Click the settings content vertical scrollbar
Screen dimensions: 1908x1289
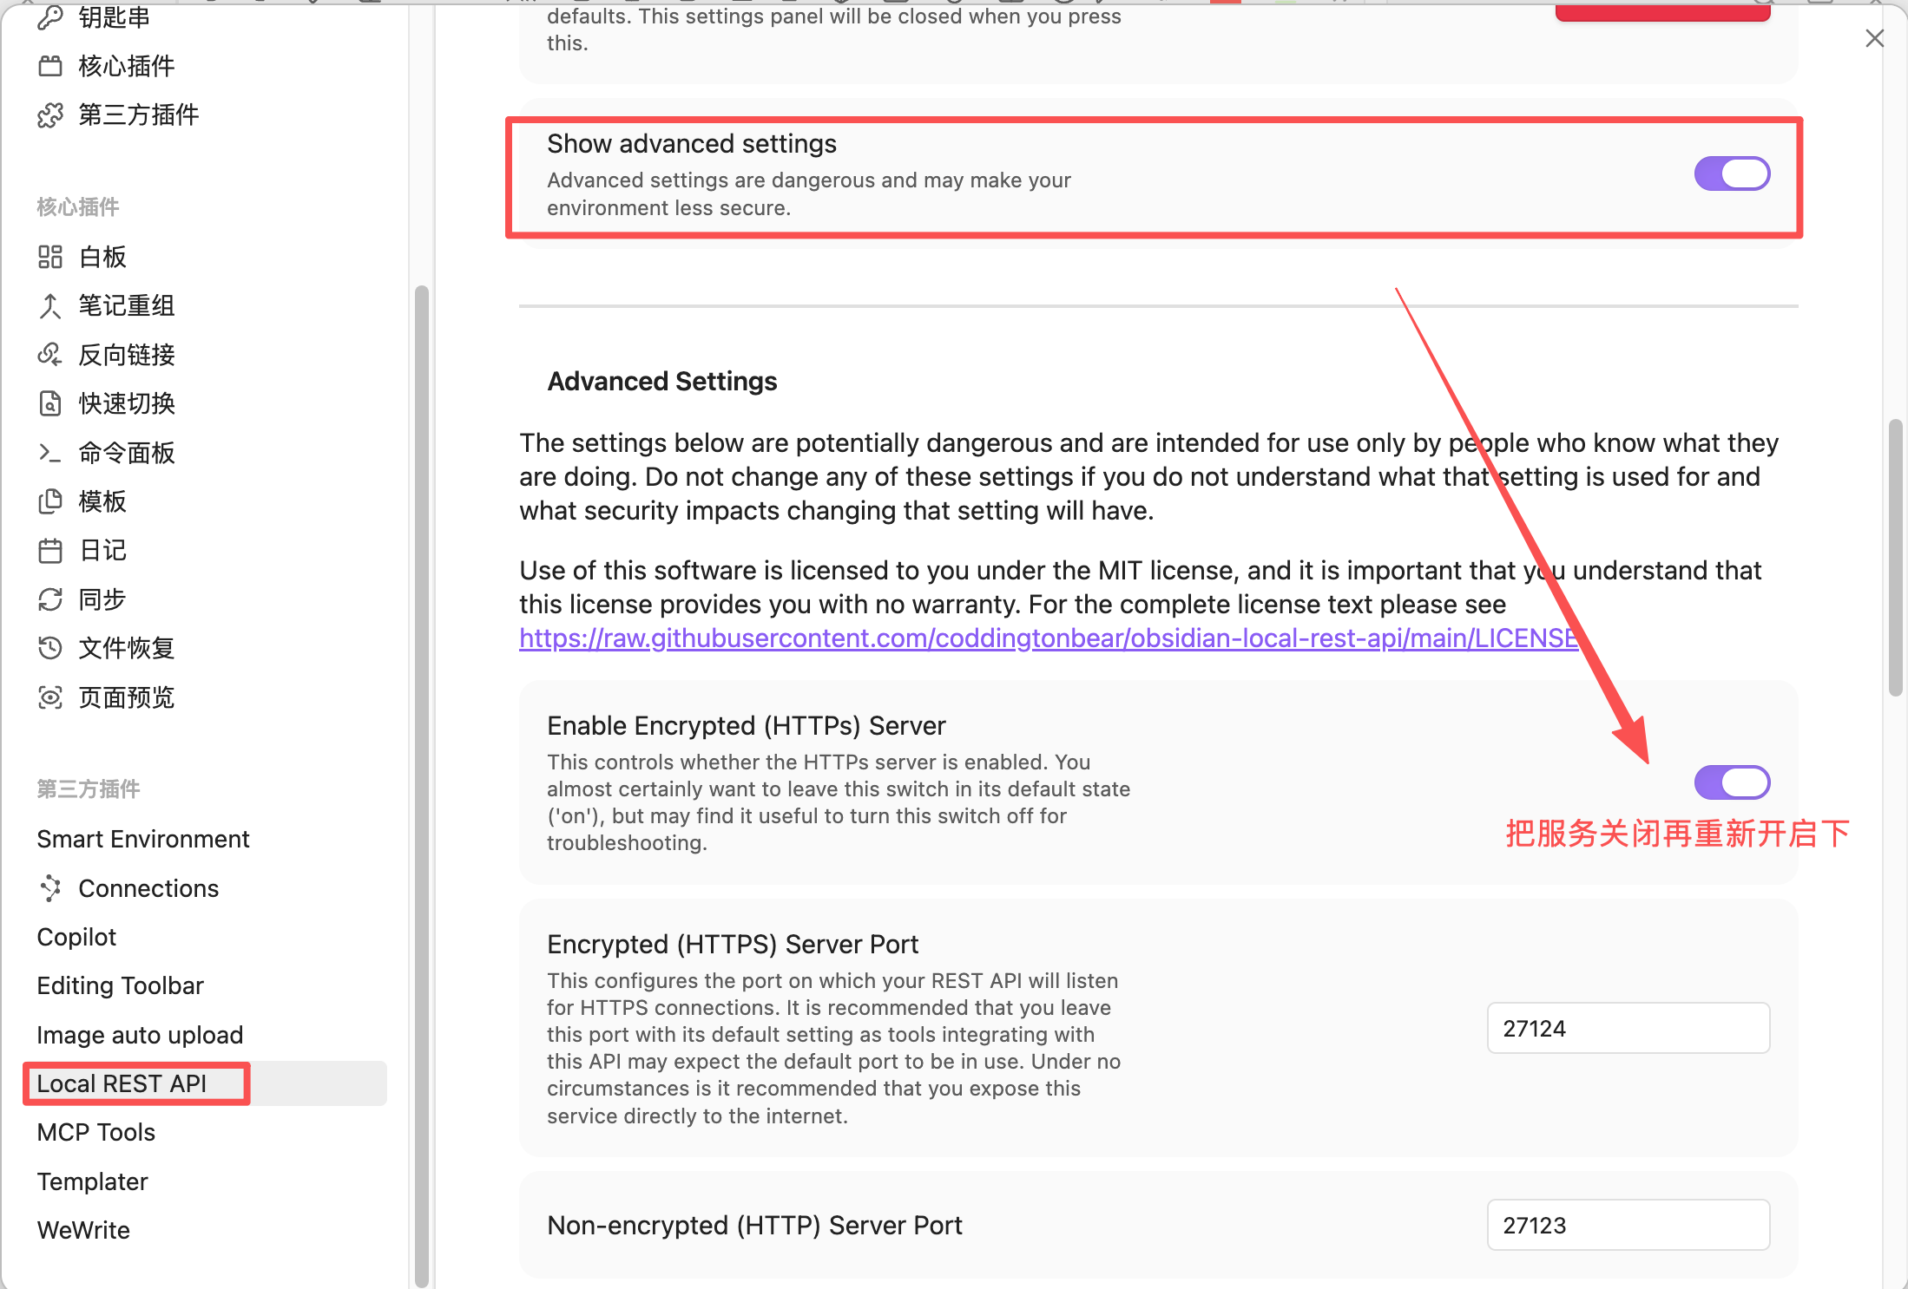tap(1896, 557)
